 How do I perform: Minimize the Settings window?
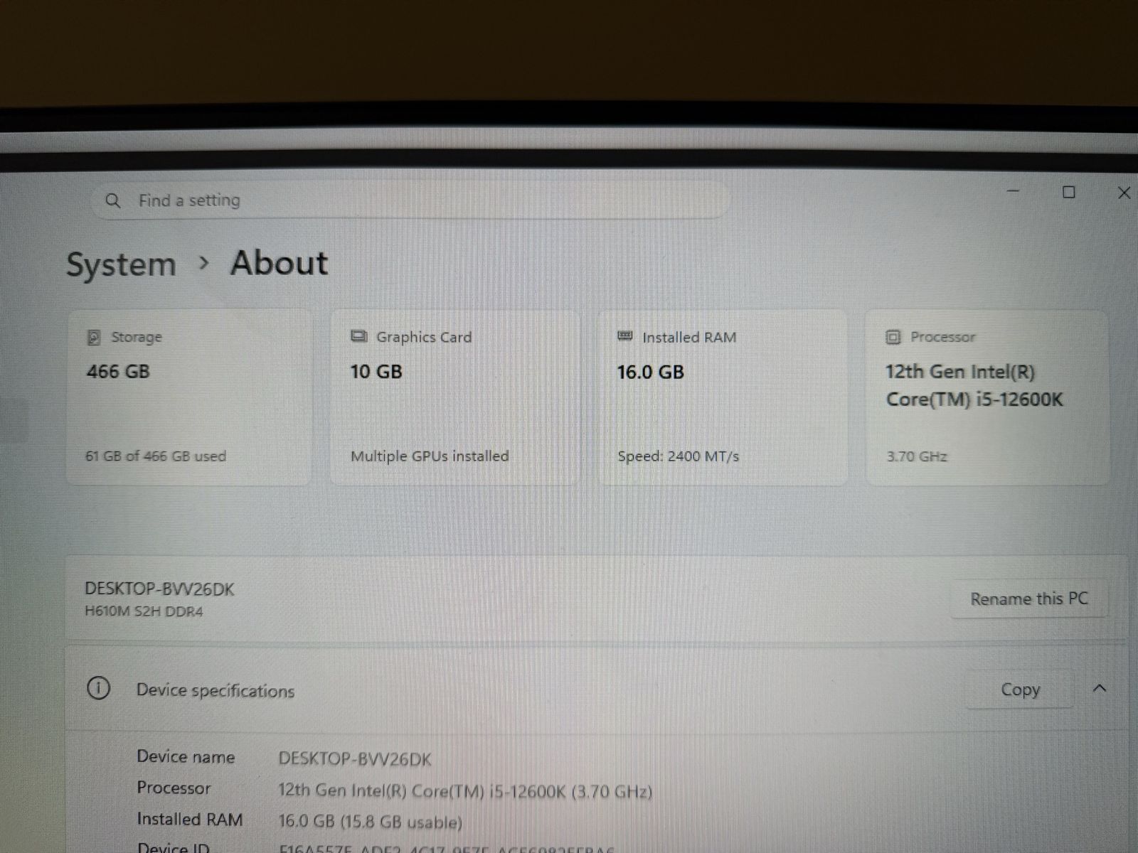1014,191
